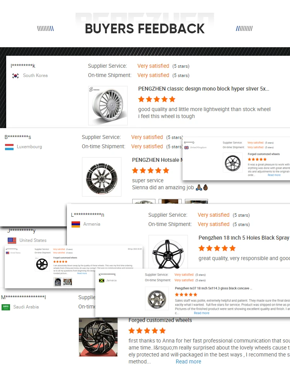Viewport: 290px width, 370px height.
Task: Click Read more in Jamaica review
Action: (x=201, y=313)
